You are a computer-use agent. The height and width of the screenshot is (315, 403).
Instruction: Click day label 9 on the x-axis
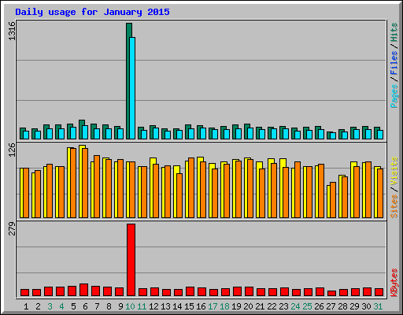(120, 306)
